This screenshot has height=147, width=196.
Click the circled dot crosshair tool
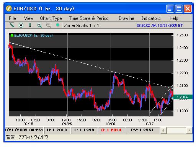[21, 25]
